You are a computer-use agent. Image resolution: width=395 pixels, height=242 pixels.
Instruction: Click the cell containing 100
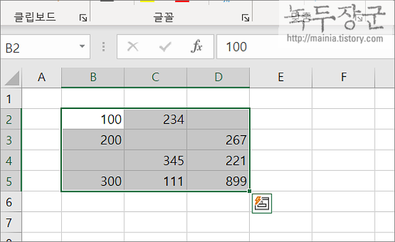pyautogui.click(x=93, y=119)
